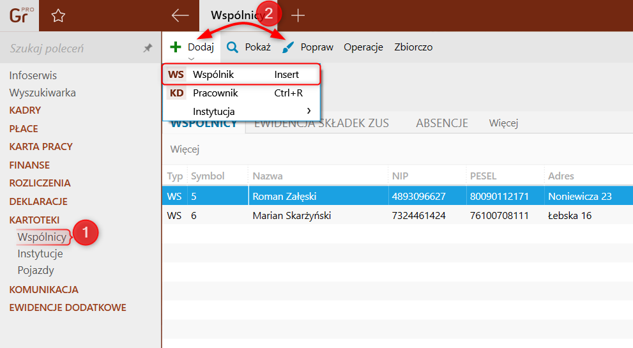633x348 pixels.
Task: Click PESEL value 80090112171
Action: click(499, 197)
